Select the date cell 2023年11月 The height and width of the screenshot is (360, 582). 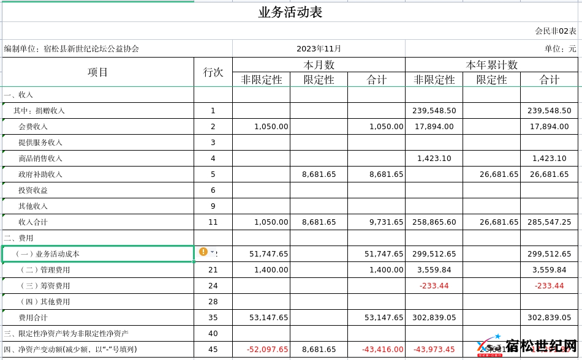click(319, 48)
